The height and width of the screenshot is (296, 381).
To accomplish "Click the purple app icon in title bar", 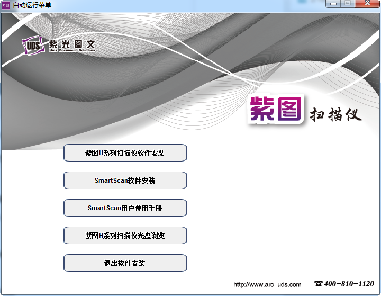I will pyautogui.click(x=6, y=5).
